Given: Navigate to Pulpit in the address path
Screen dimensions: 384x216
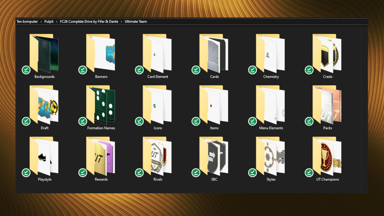Looking at the screenshot, I should click(49, 22).
